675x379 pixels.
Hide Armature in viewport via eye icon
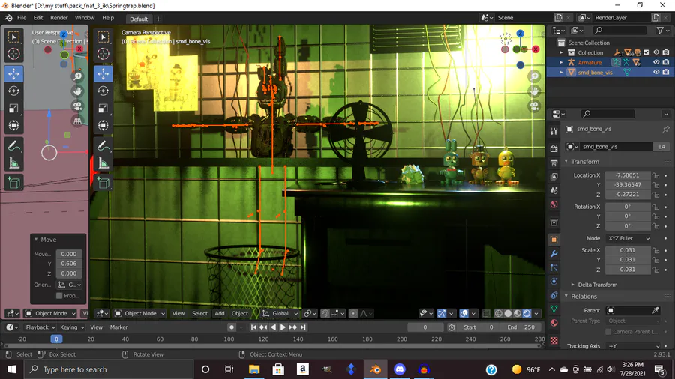coord(656,62)
